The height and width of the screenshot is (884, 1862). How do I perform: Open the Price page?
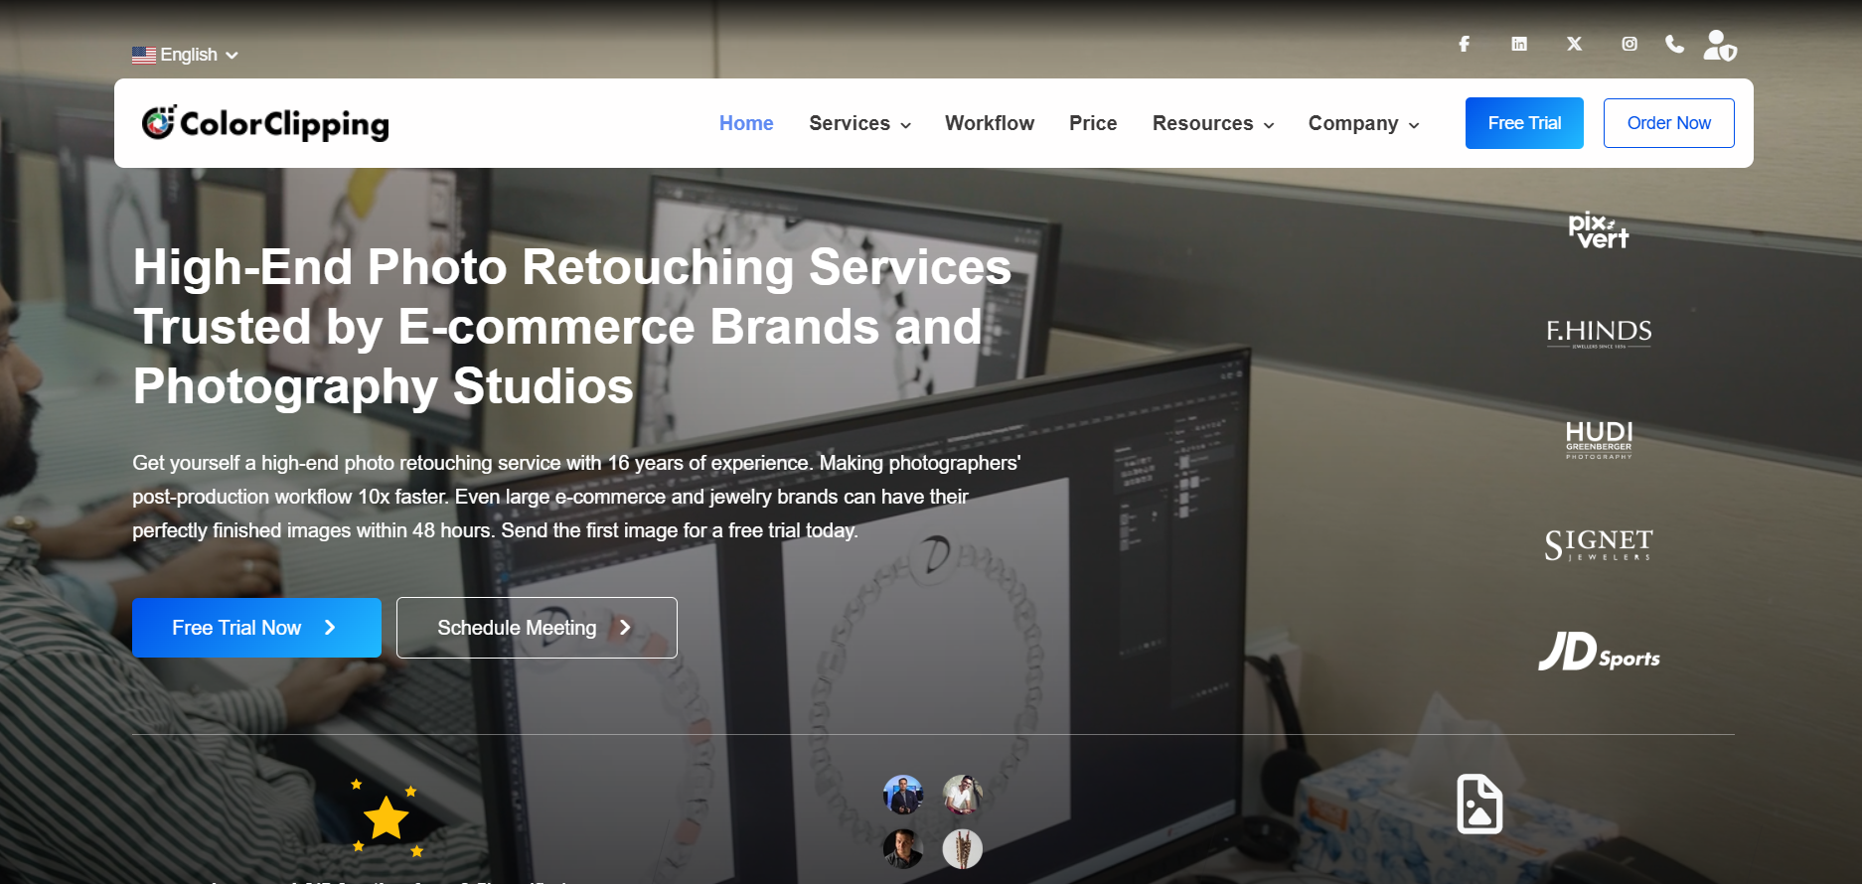pyautogui.click(x=1093, y=123)
